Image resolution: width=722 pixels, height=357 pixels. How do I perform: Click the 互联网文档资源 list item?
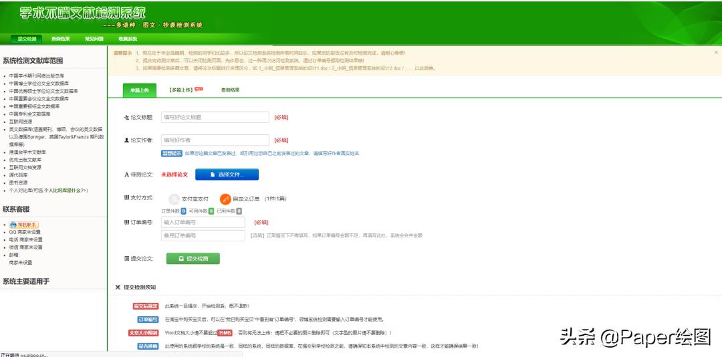(25, 167)
